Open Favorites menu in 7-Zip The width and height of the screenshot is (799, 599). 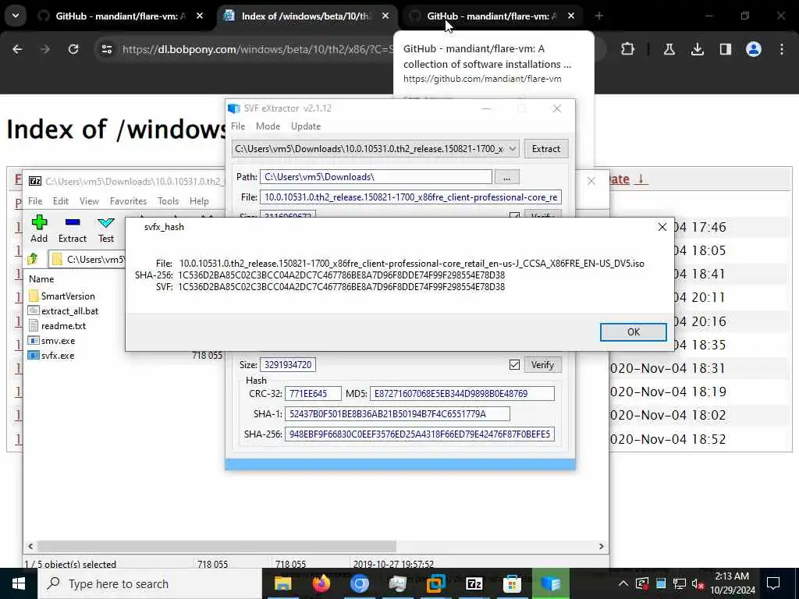[x=128, y=201]
